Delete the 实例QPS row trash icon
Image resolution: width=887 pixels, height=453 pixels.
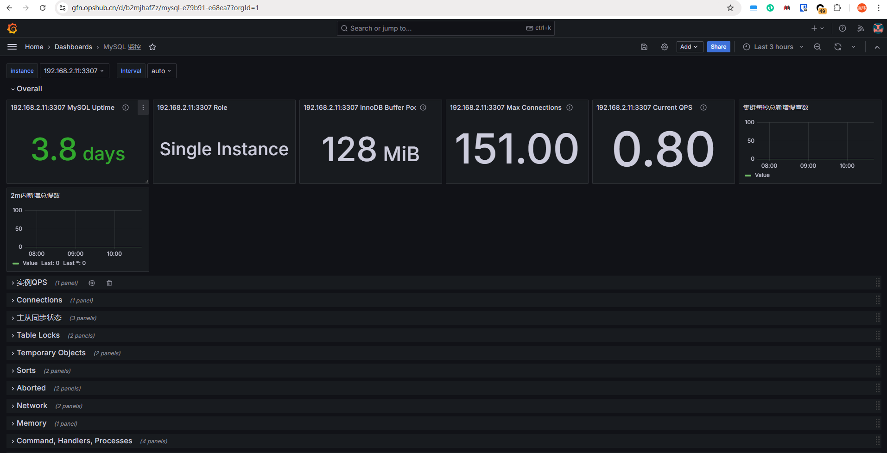pyautogui.click(x=109, y=283)
